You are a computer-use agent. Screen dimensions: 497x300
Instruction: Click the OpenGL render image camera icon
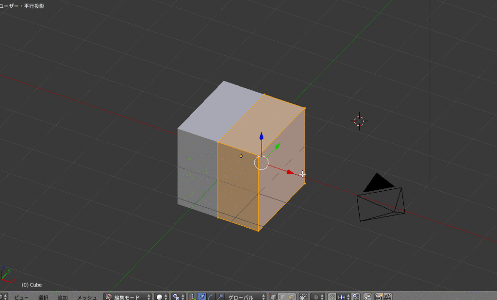(379, 297)
